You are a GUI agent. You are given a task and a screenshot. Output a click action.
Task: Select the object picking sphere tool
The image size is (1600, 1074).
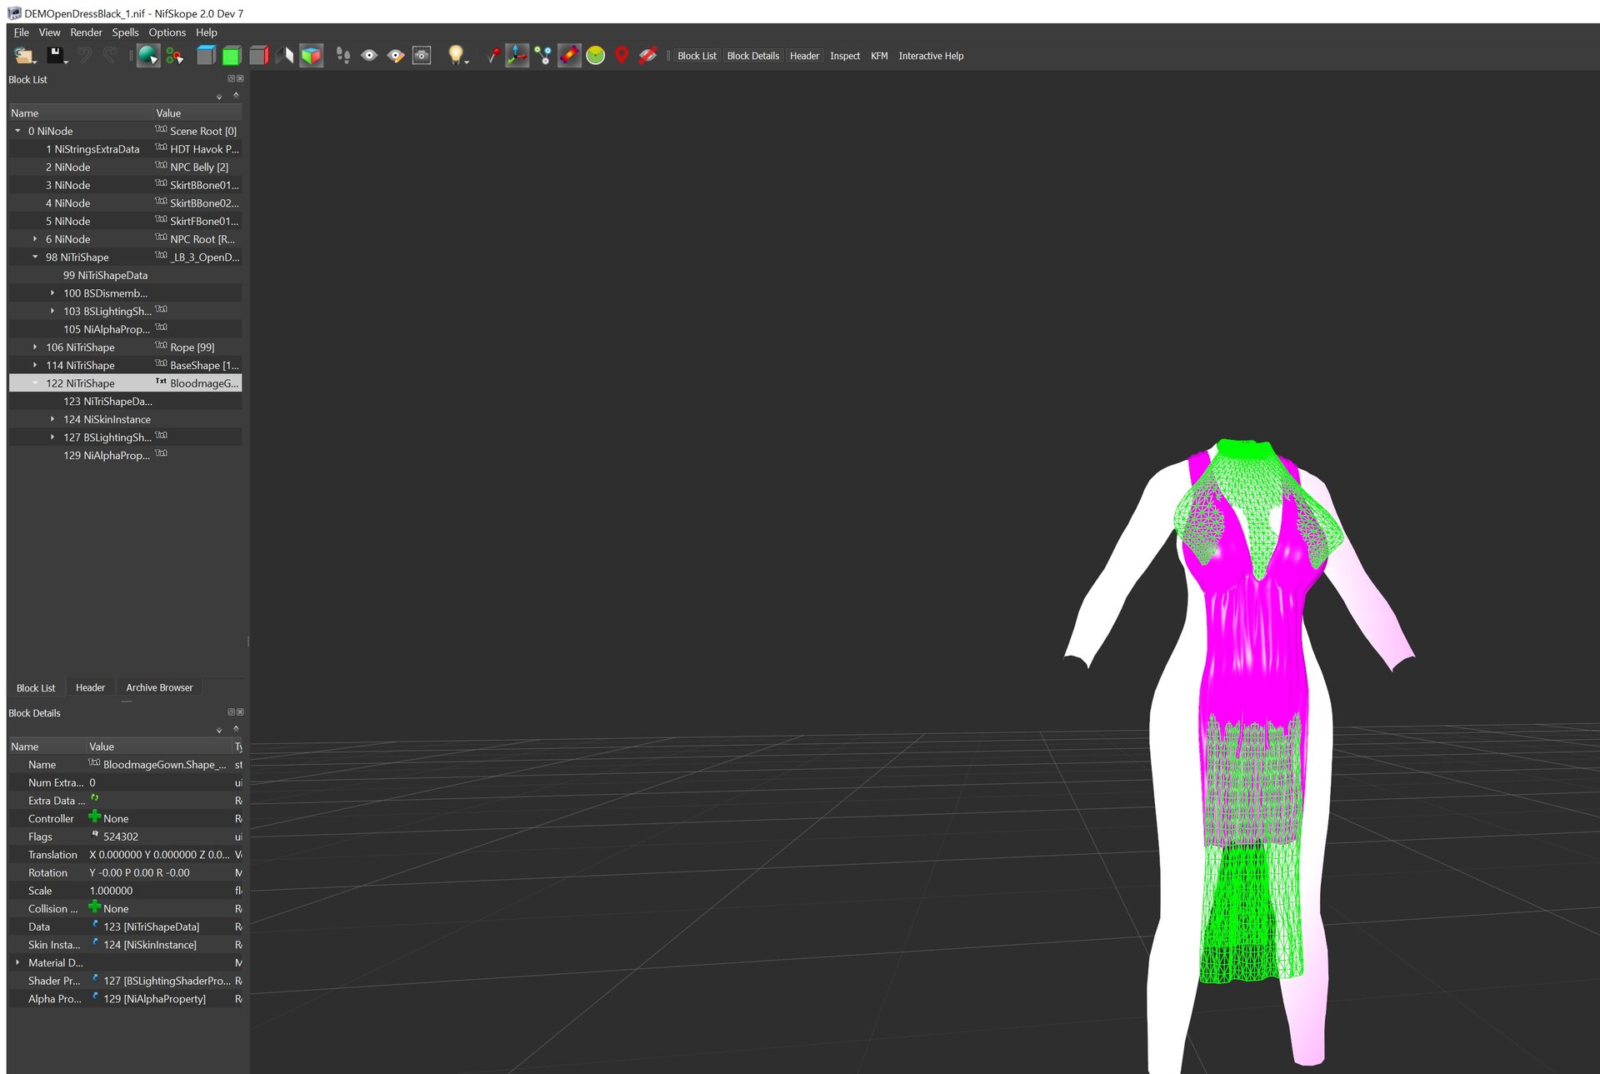coord(147,56)
